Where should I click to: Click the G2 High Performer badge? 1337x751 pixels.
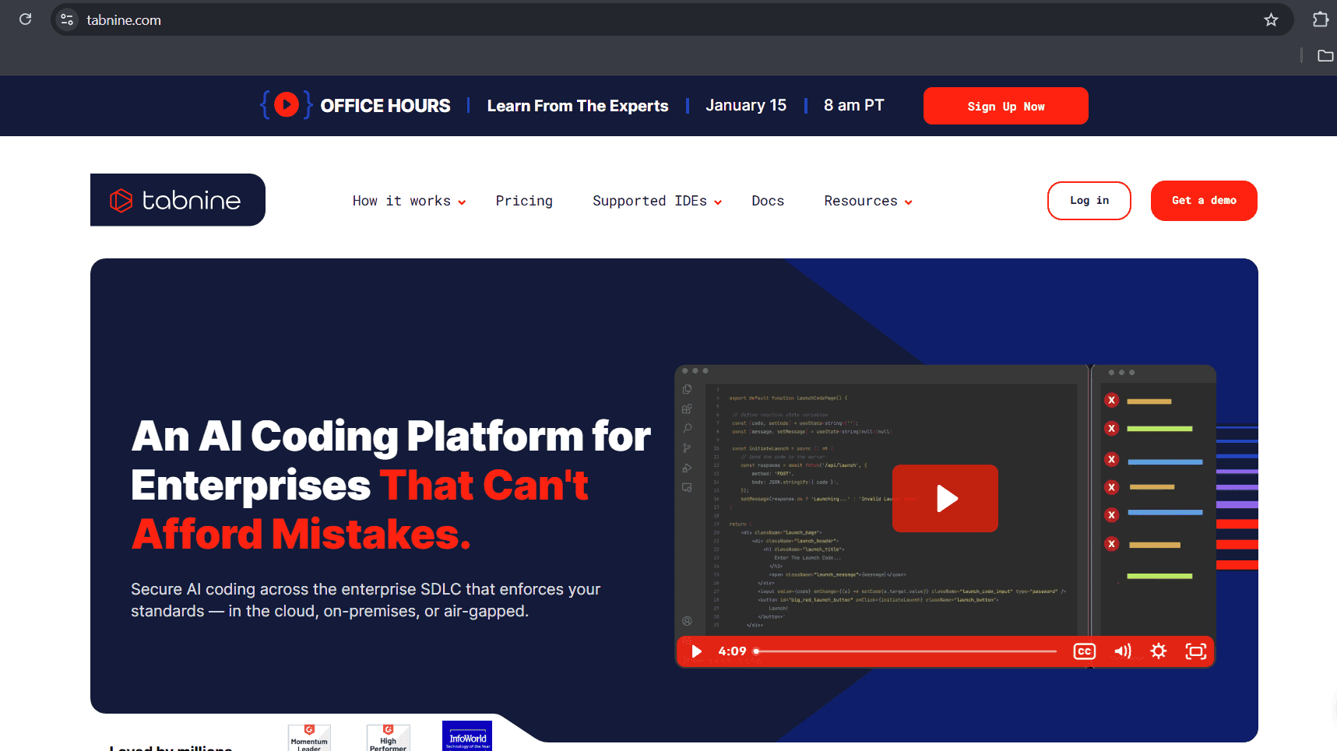[x=388, y=738]
